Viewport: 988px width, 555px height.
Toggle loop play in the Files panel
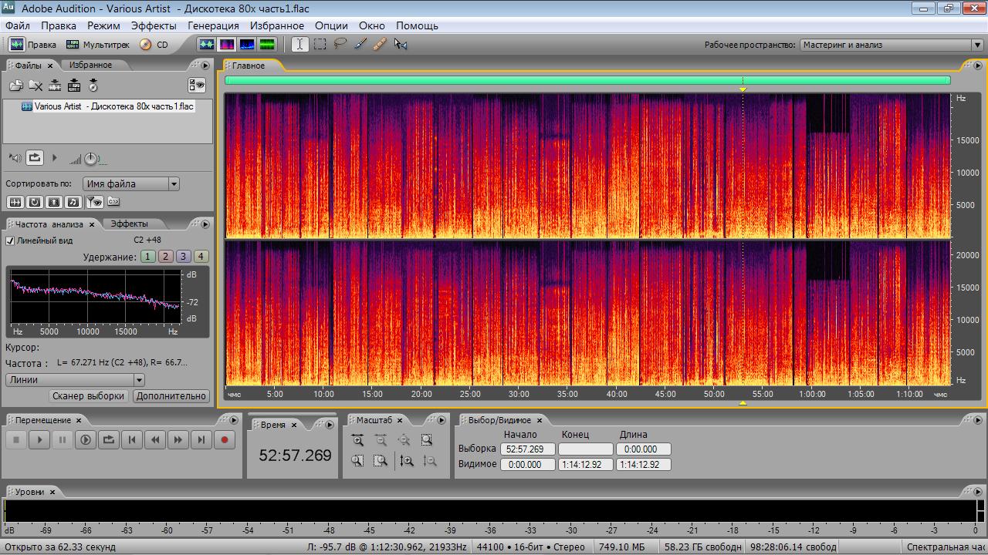click(35, 158)
